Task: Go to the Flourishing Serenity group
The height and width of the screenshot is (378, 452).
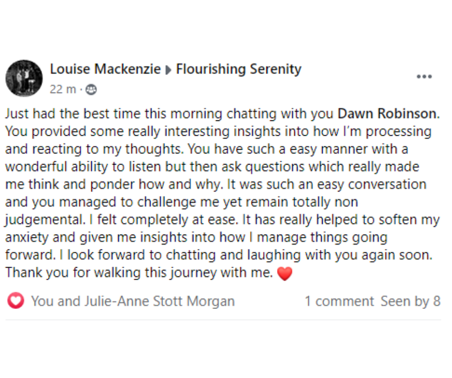Action: [239, 70]
